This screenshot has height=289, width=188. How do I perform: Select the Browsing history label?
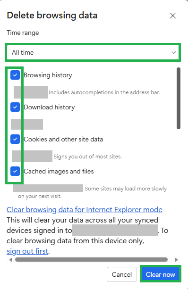(x=48, y=75)
